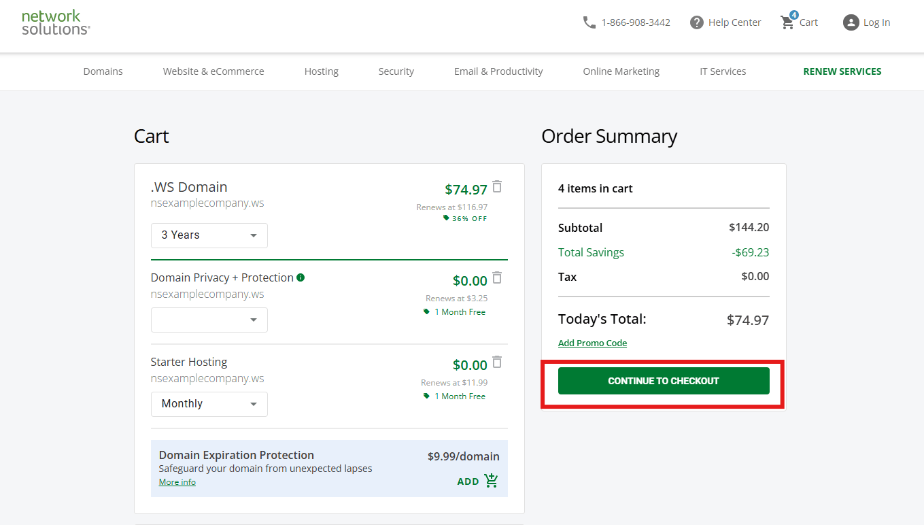Click the Domain Privacy info icon
This screenshot has height=525, width=924.
point(301,277)
